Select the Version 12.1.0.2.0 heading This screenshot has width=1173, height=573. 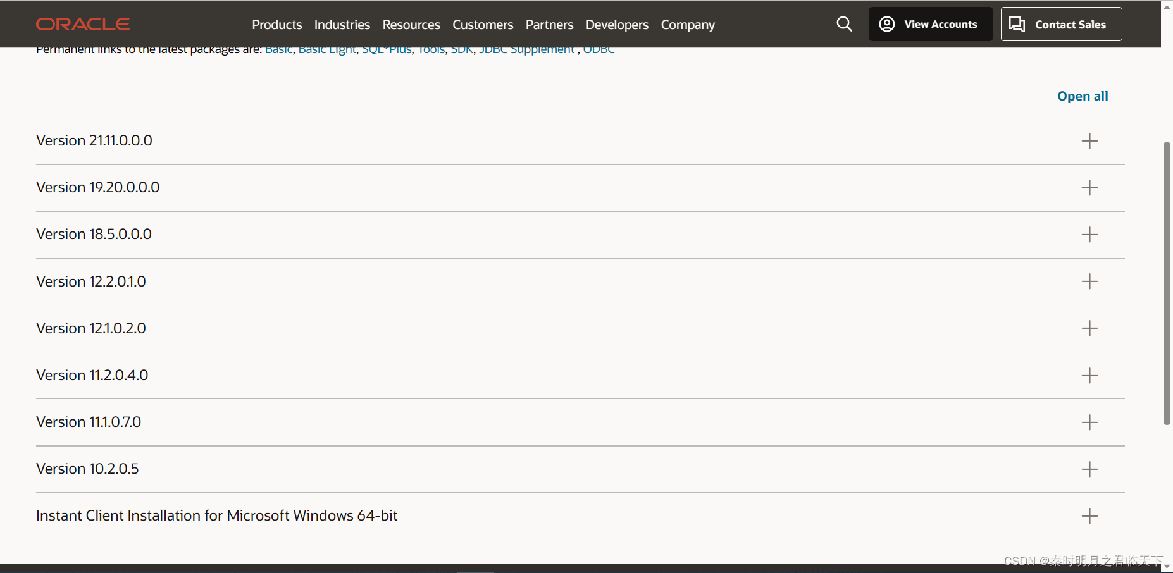click(91, 328)
